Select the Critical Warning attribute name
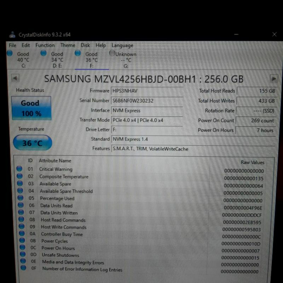283x283 pixels. tap(56, 169)
